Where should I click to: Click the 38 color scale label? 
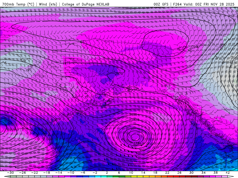click(215, 173)
